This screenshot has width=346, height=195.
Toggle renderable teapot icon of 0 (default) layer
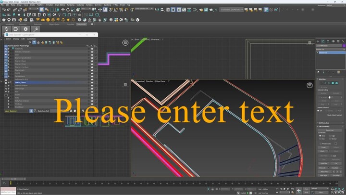tap(92, 49)
